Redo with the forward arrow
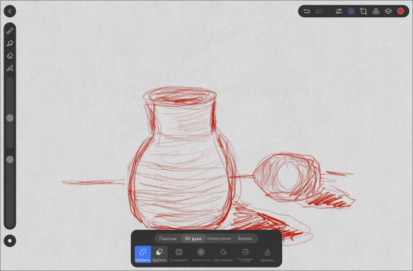 (319, 11)
